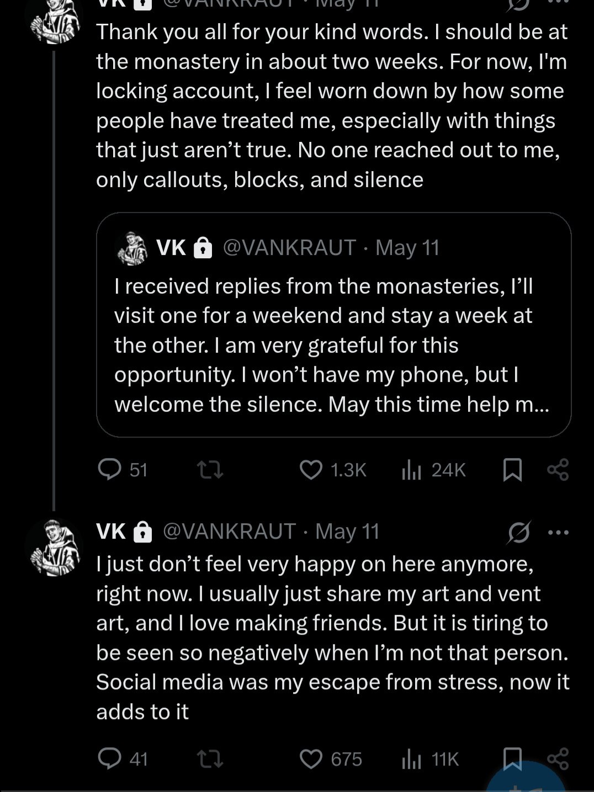
Task: Repost the "Thank you all" tweet
Action: coord(210,470)
